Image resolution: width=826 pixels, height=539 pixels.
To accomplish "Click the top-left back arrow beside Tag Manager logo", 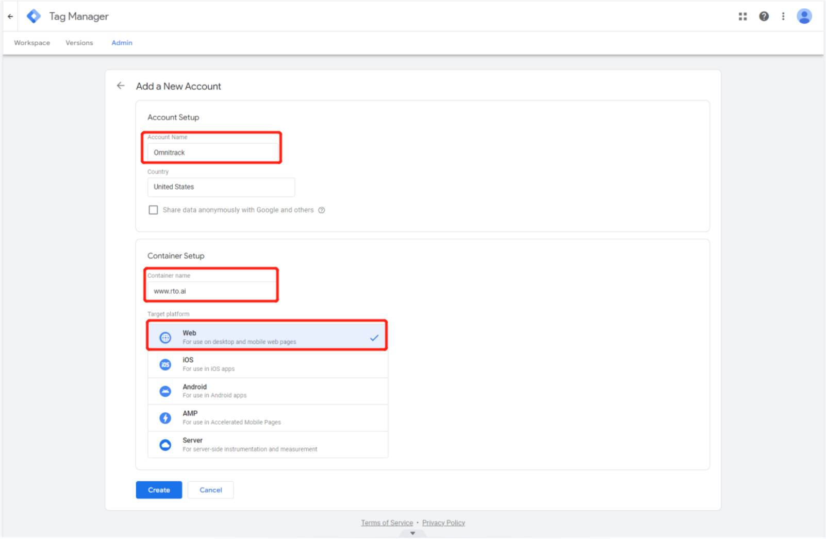I will click(10, 16).
